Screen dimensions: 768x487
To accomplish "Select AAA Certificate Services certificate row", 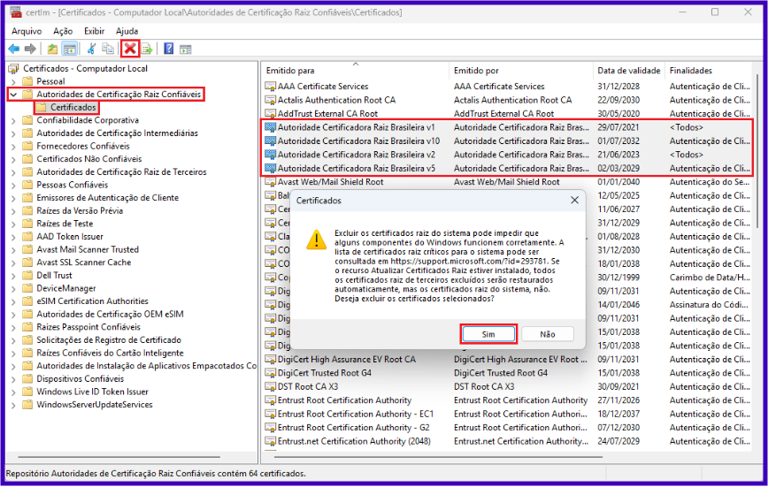I will click(x=322, y=87).
